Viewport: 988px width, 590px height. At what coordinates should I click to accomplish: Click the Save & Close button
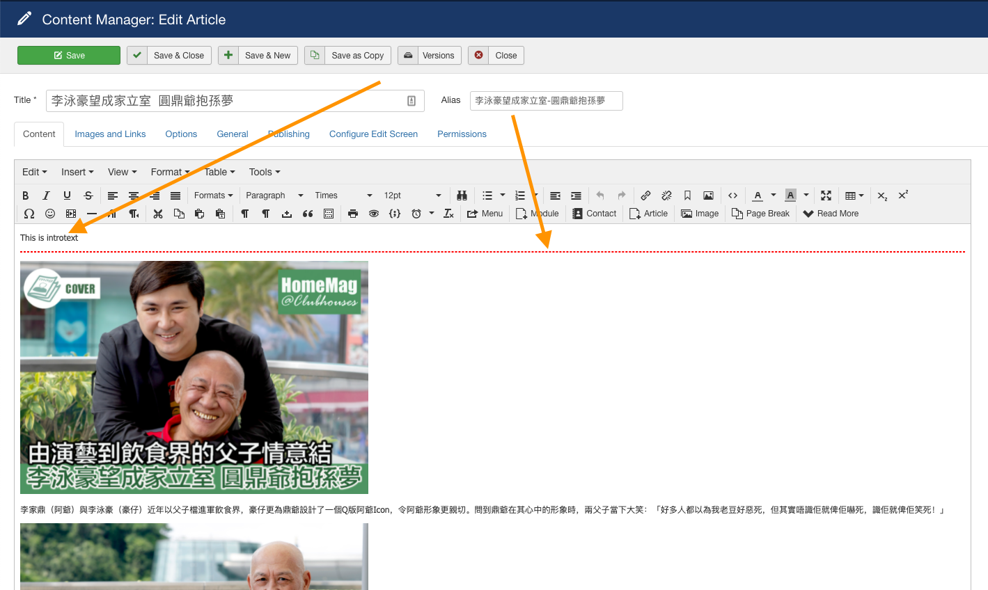click(169, 56)
